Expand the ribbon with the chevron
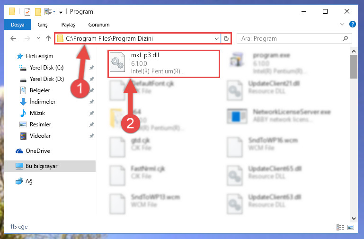The height and width of the screenshot is (239, 364). point(342,24)
